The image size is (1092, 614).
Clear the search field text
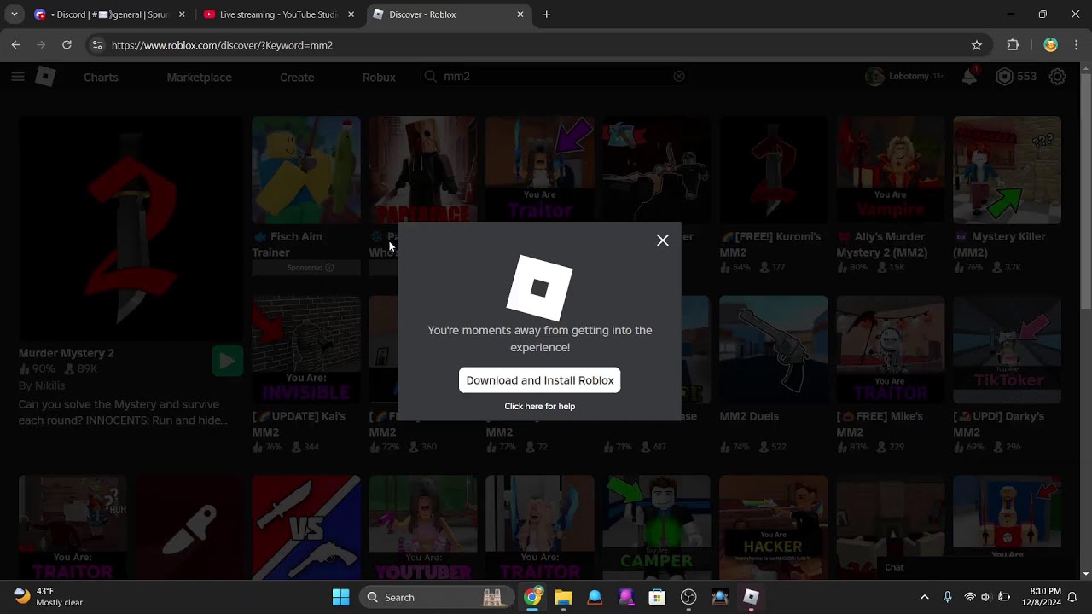679,77
